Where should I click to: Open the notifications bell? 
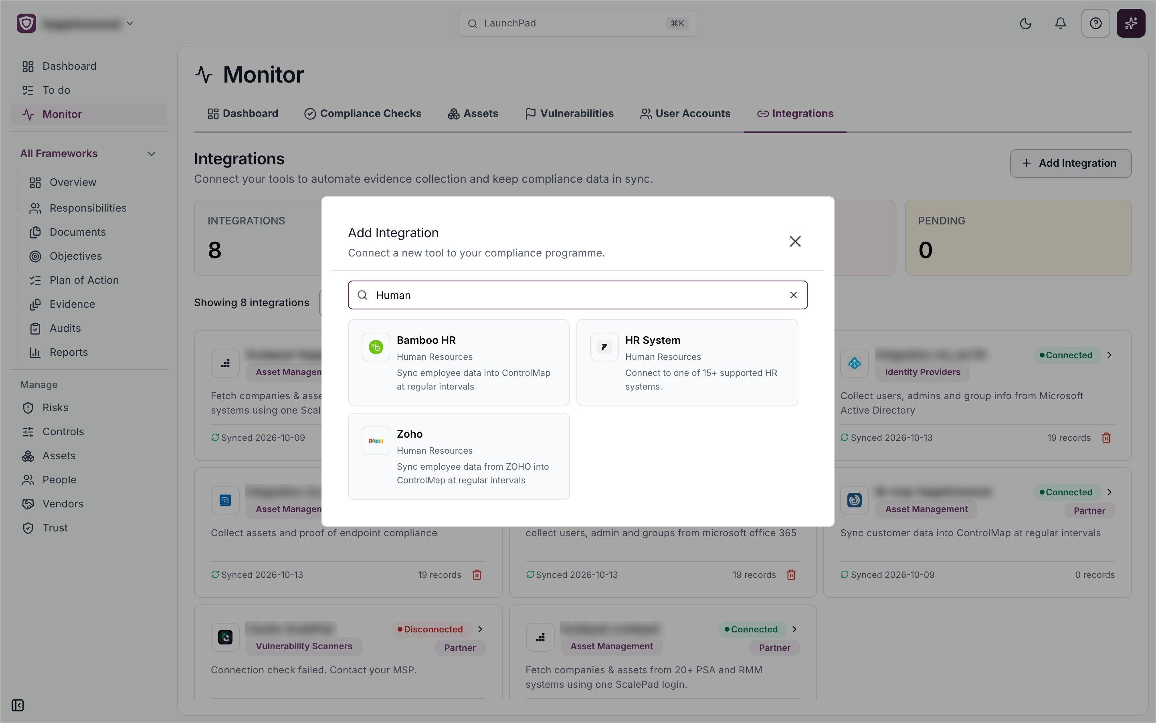(1060, 23)
